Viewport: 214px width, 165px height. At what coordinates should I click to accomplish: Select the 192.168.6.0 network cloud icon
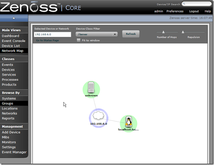(x=98, y=116)
